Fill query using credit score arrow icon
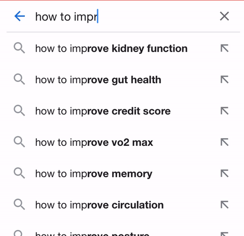The image size is (244, 236). coord(224,111)
